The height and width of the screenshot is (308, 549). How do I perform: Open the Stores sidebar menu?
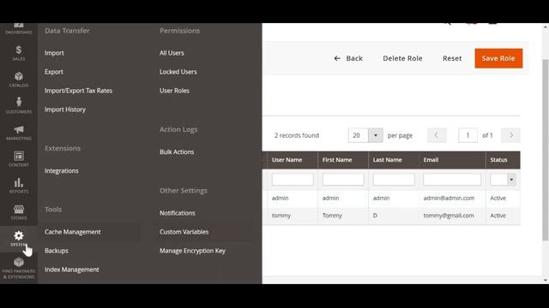[x=19, y=212]
